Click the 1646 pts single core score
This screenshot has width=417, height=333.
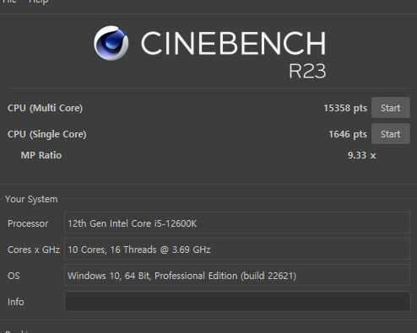coord(348,134)
